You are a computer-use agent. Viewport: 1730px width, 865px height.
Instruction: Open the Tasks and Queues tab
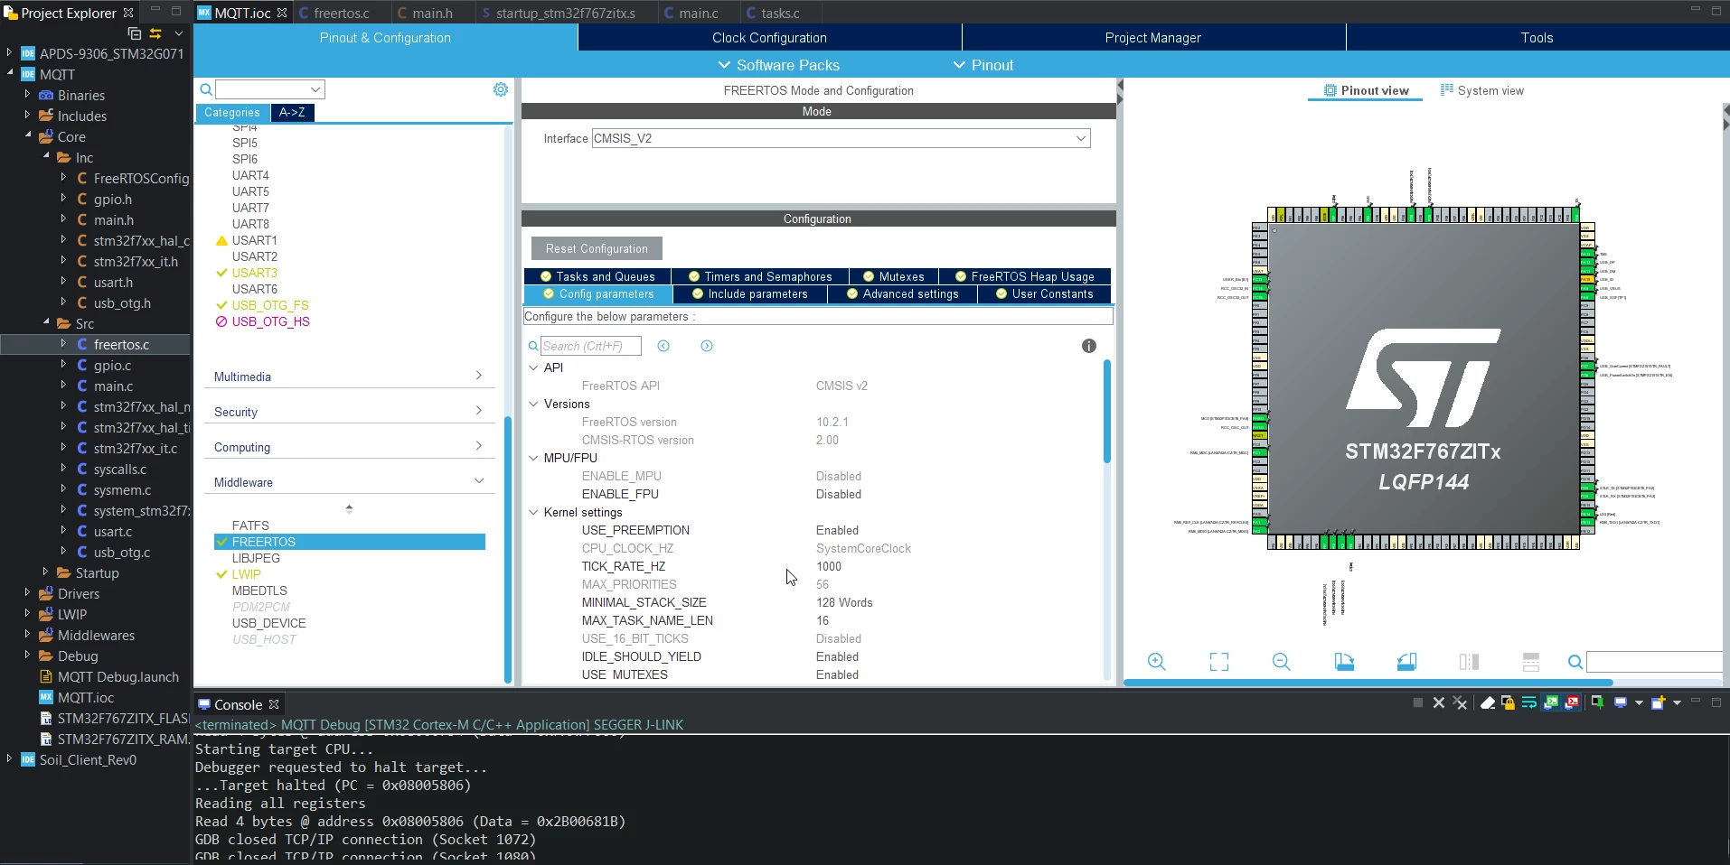pyautogui.click(x=597, y=276)
